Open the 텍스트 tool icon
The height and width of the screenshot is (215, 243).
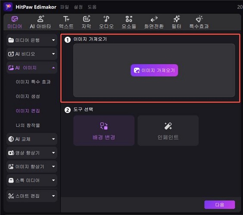pyautogui.click(x=66, y=19)
